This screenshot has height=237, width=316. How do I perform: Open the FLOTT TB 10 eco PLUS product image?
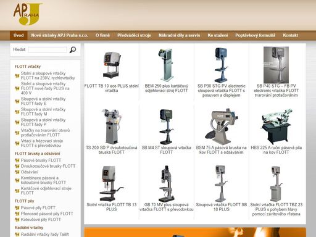coord(111,65)
